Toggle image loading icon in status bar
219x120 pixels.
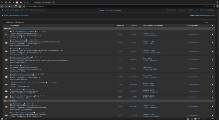[195, 119]
